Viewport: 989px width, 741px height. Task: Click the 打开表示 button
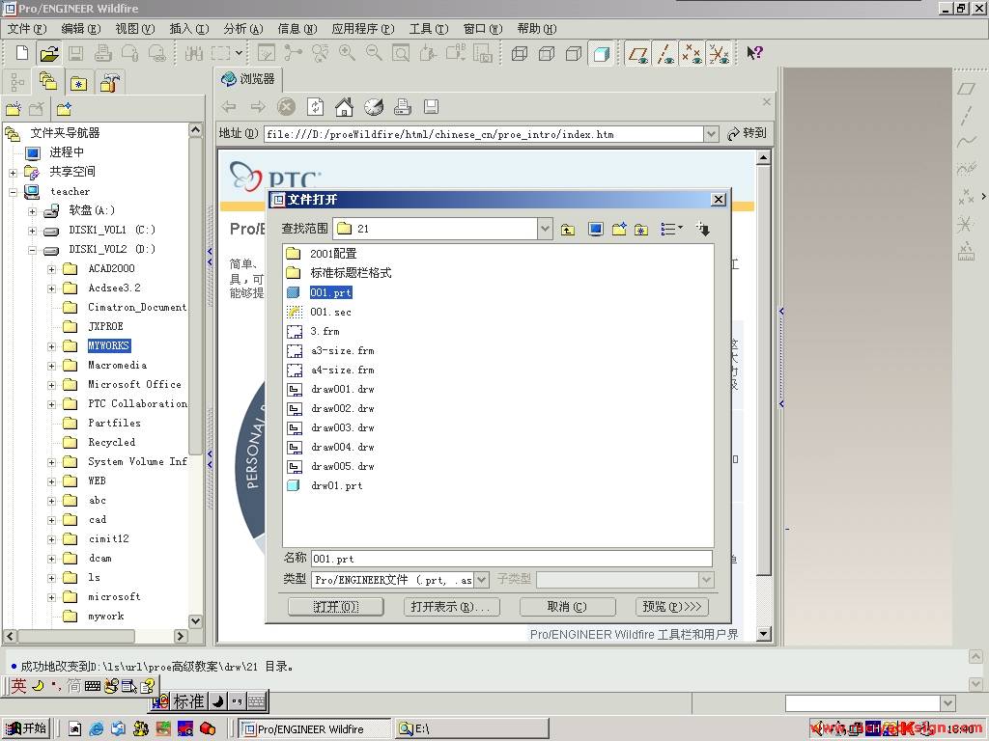pos(451,607)
